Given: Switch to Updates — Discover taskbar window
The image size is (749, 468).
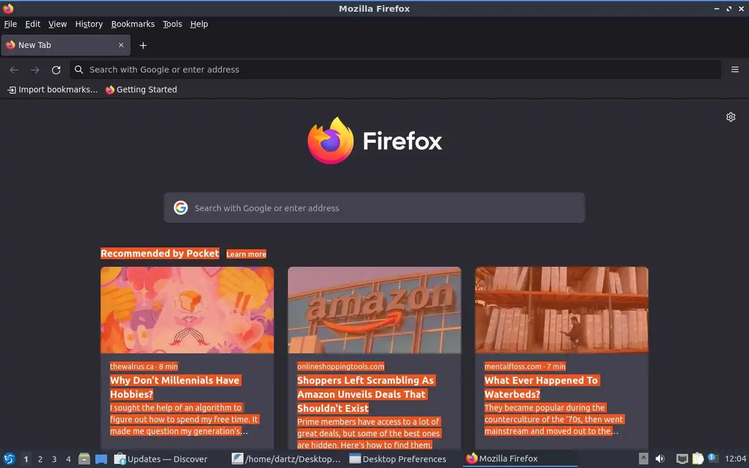Looking at the screenshot, I should coord(161,459).
